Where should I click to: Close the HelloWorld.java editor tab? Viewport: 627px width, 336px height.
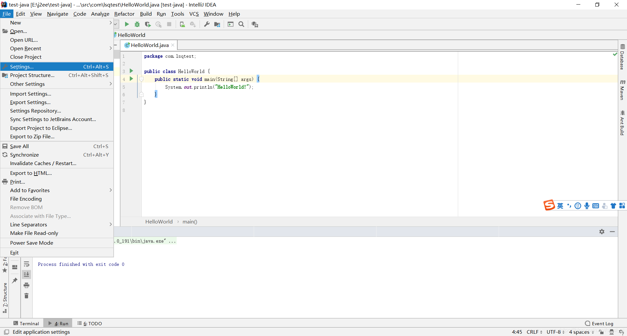[173, 45]
